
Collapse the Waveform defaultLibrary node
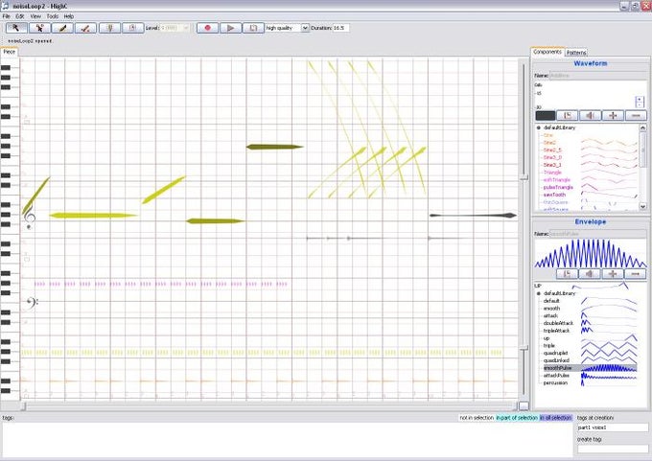(x=539, y=128)
